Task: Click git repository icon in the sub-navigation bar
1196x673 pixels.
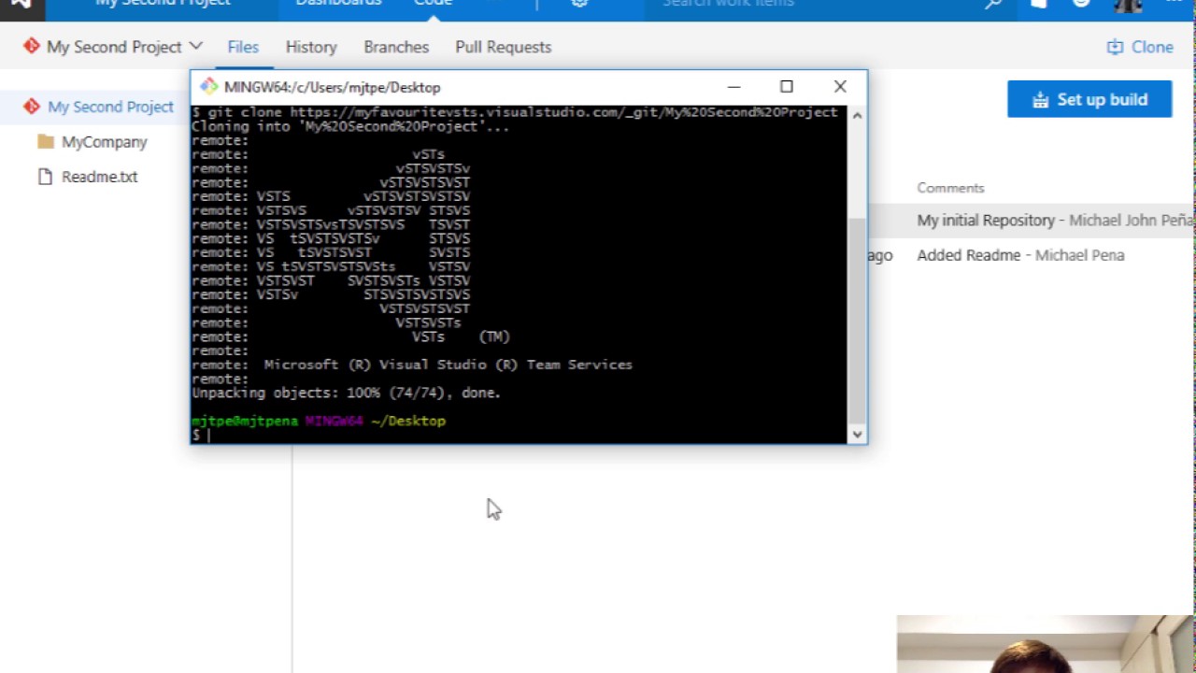Action: click(32, 46)
